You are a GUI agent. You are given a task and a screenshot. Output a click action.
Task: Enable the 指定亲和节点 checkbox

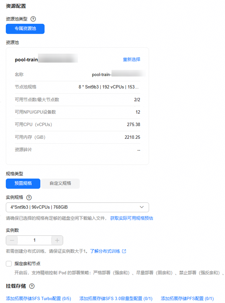coord(9,264)
